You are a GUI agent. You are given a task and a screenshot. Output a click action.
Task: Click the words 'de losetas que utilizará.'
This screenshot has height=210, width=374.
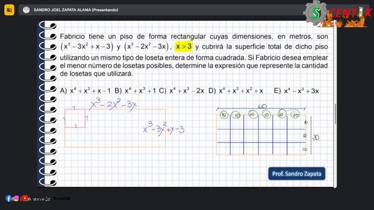pyautogui.click(x=96, y=74)
